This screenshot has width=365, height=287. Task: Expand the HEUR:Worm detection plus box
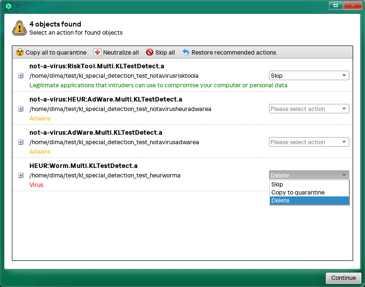tap(20, 175)
